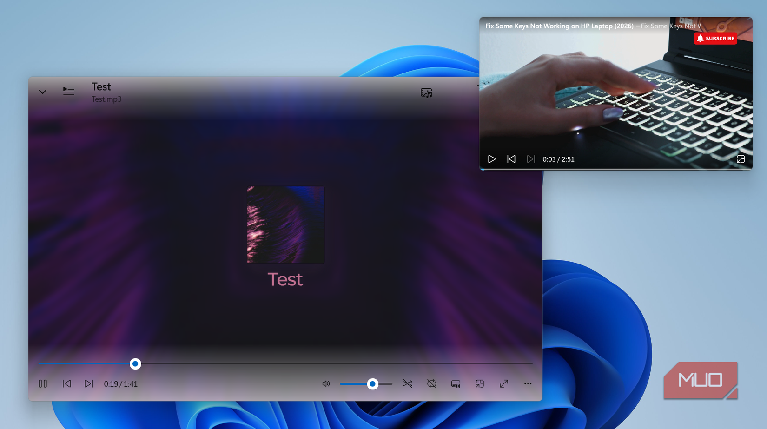Skip to the next track
The width and height of the screenshot is (767, 429).
[x=88, y=383]
